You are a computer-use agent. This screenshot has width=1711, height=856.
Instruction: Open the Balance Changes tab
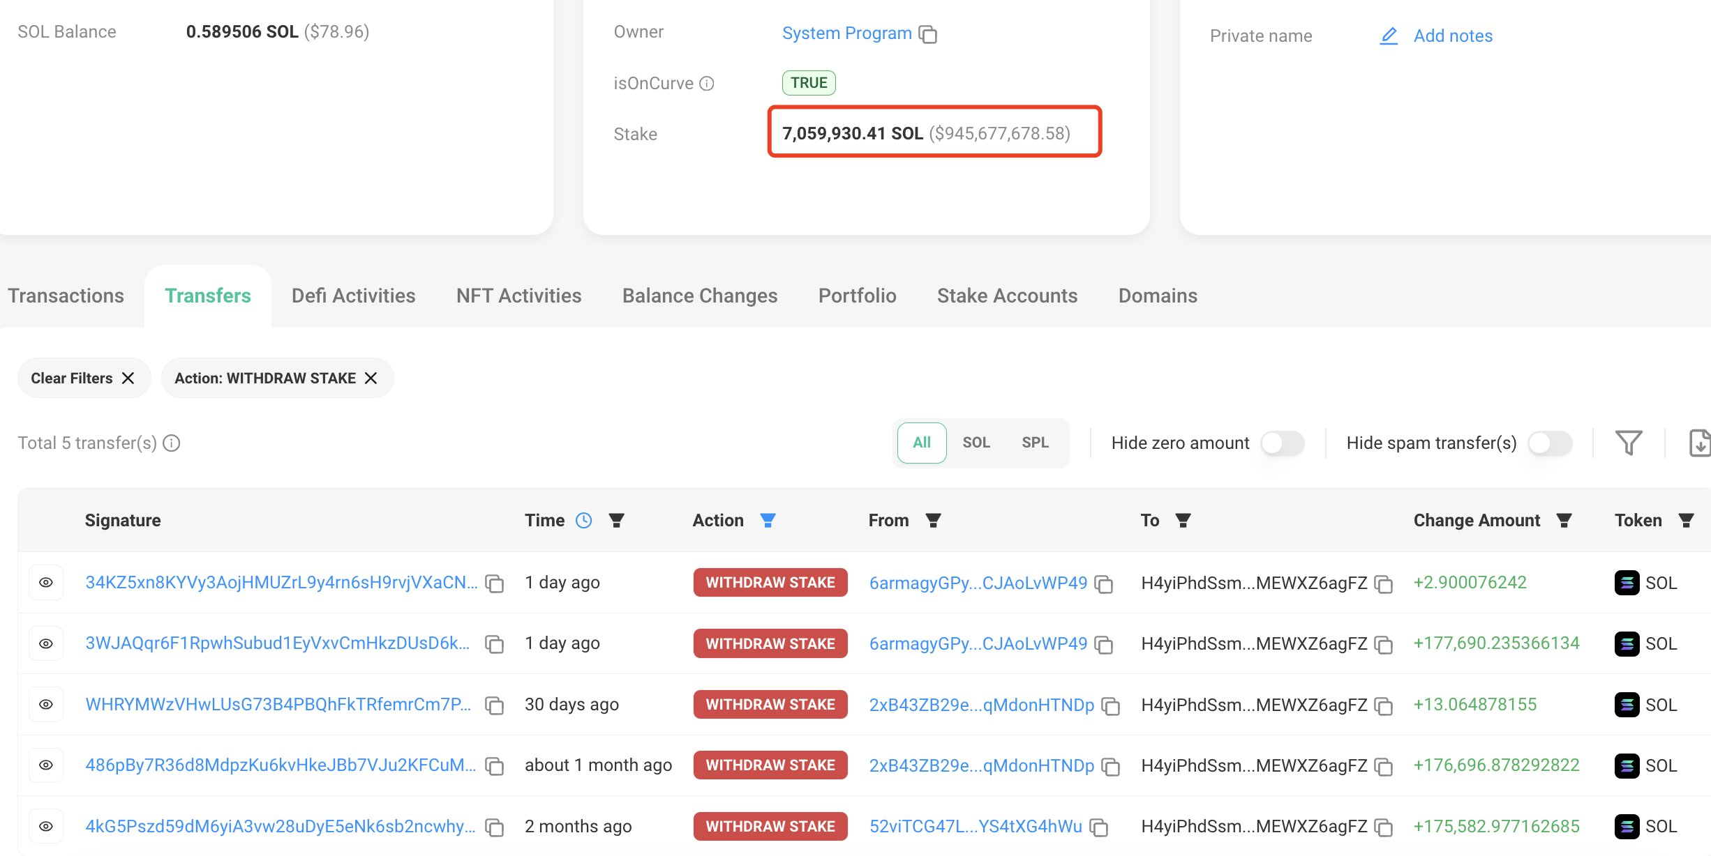point(699,296)
